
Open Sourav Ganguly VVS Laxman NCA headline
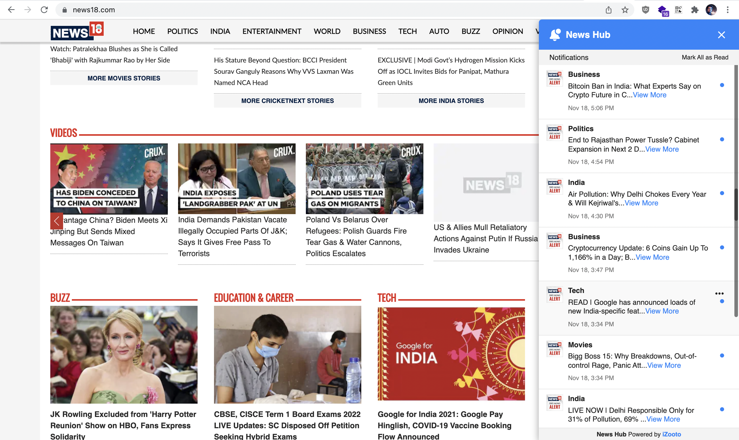[x=284, y=71]
